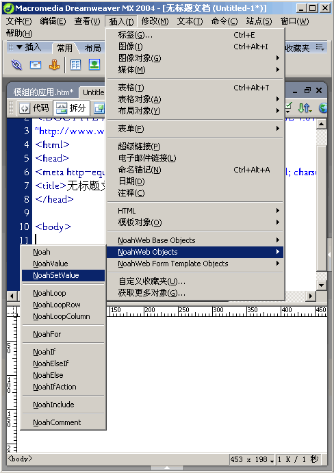
Task: Expand 表单(F) submenu
Action: click(195, 129)
